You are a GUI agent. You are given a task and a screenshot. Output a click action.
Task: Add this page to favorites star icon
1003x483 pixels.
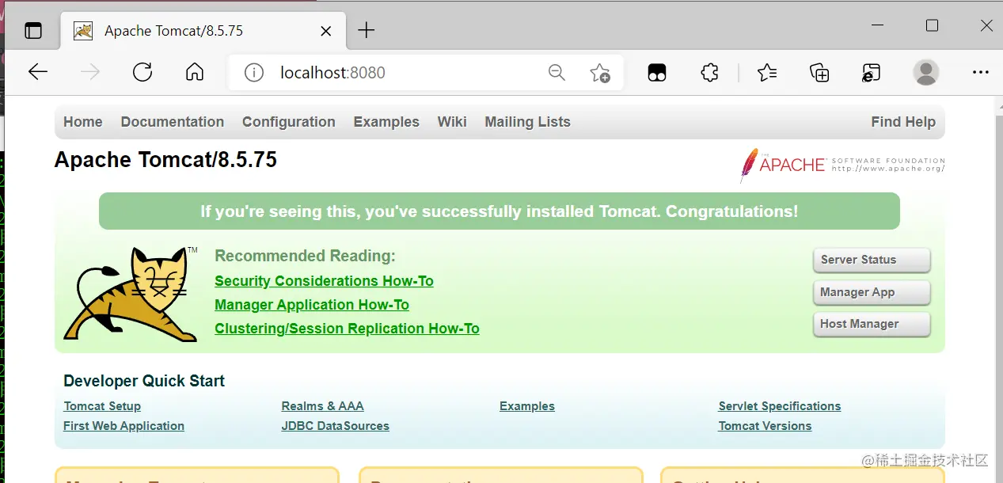tap(600, 73)
